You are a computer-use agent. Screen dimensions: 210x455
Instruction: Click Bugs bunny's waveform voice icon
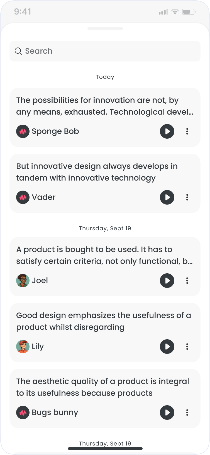[23, 413]
